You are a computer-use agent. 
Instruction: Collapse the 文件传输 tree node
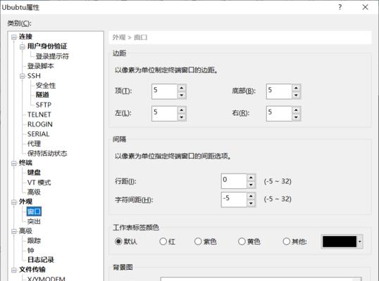click(x=14, y=270)
